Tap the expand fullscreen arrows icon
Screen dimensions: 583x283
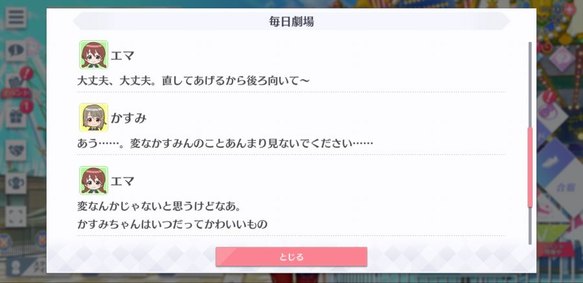tap(16, 216)
